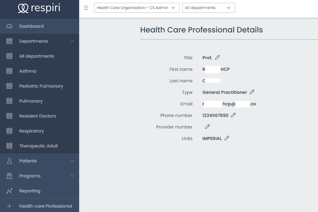This screenshot has height=212, width=318.
Task: Select the Therapeutic Adult department
Action: [x=39, y=146]
